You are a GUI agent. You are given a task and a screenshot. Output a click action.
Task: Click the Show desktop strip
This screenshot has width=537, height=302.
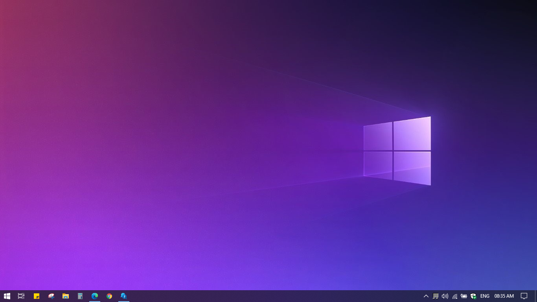pyautogui.click(x=536, y=296)
